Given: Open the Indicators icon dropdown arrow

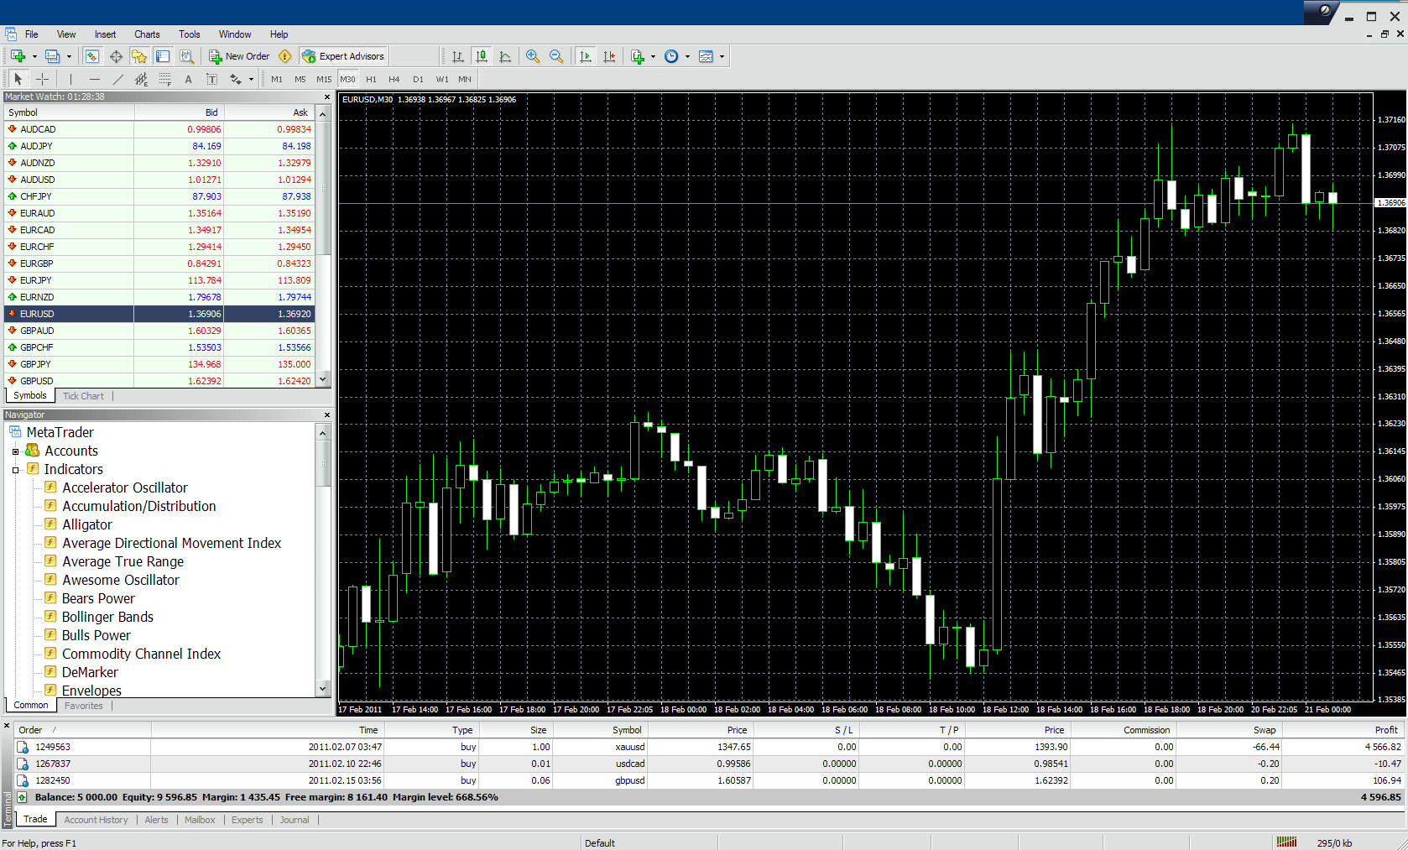Looking at the screenshot, I should [653, 57].
